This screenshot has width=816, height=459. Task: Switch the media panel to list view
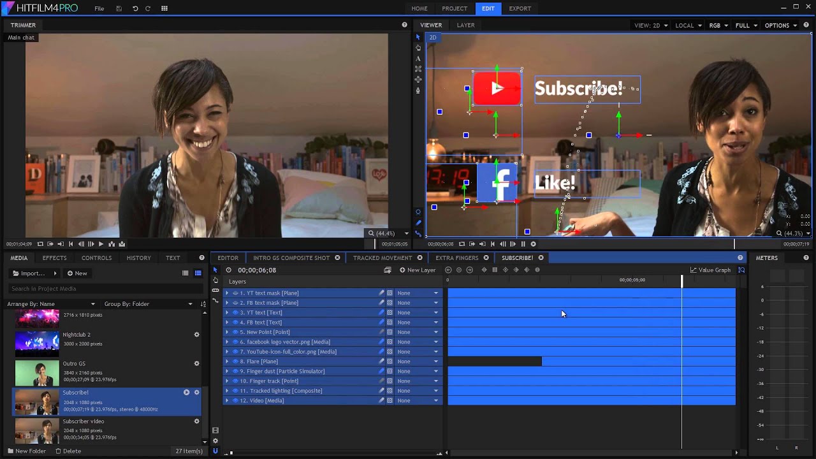[x=186, y=273]
